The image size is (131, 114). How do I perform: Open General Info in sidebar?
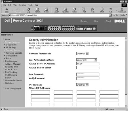click(11, 45)
